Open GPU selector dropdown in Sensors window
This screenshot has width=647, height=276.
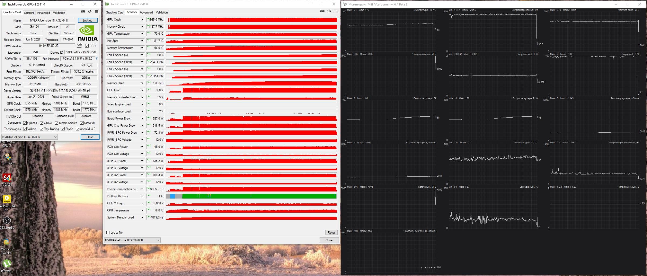pos(132,240)
